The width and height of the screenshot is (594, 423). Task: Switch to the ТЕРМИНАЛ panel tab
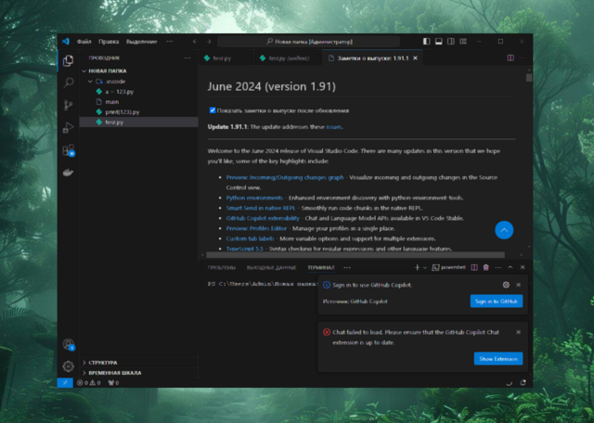click(321, 267)
